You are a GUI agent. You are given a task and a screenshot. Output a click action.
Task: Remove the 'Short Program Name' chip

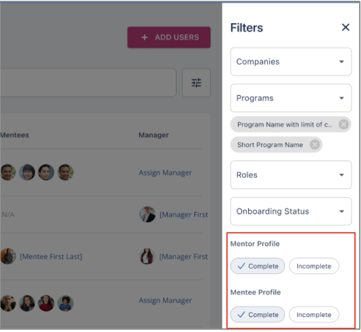[x=315, y=145]
